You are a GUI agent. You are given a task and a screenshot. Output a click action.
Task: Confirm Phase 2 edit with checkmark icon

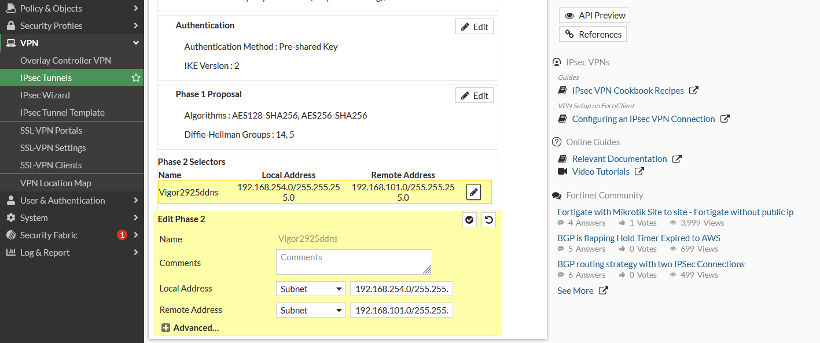coord(469,220)
